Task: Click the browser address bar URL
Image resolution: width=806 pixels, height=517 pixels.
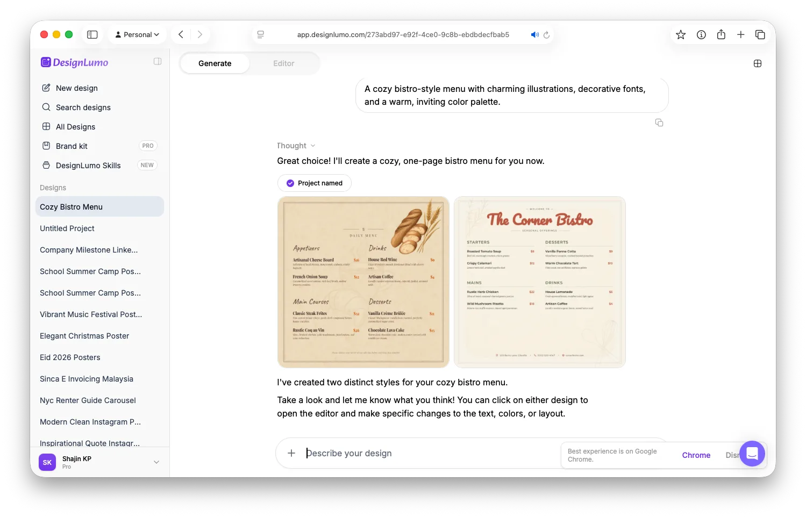Action: pyautogui.click(x=403, y=34)
